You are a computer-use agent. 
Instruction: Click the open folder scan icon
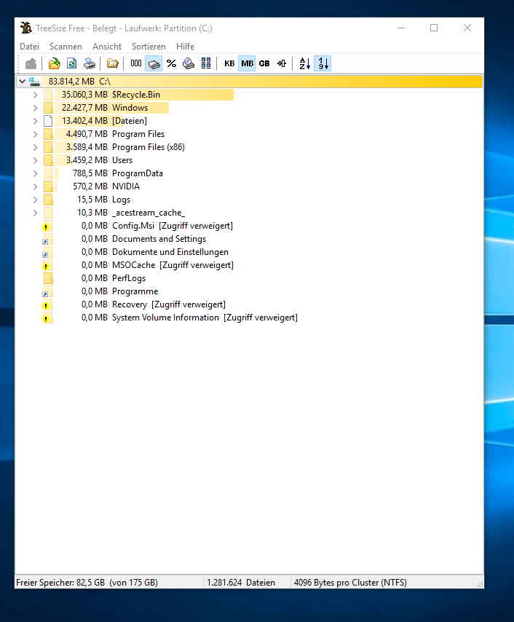(x=54, y=63)
